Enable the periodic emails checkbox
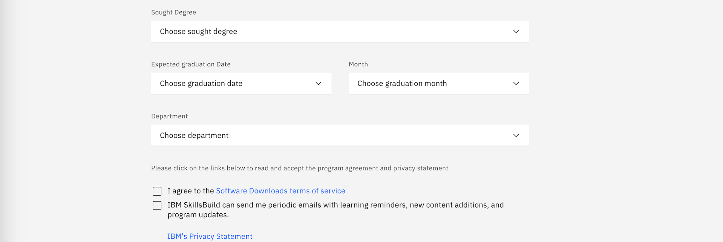This screenshot has height=242, width=723. (x=157, y=205)
